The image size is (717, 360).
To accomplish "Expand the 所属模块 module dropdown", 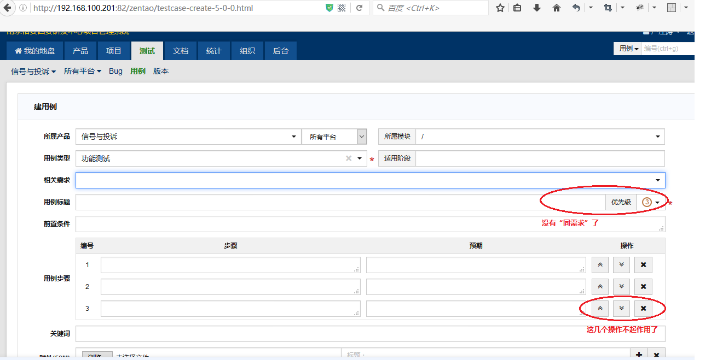I will point(657,137).
